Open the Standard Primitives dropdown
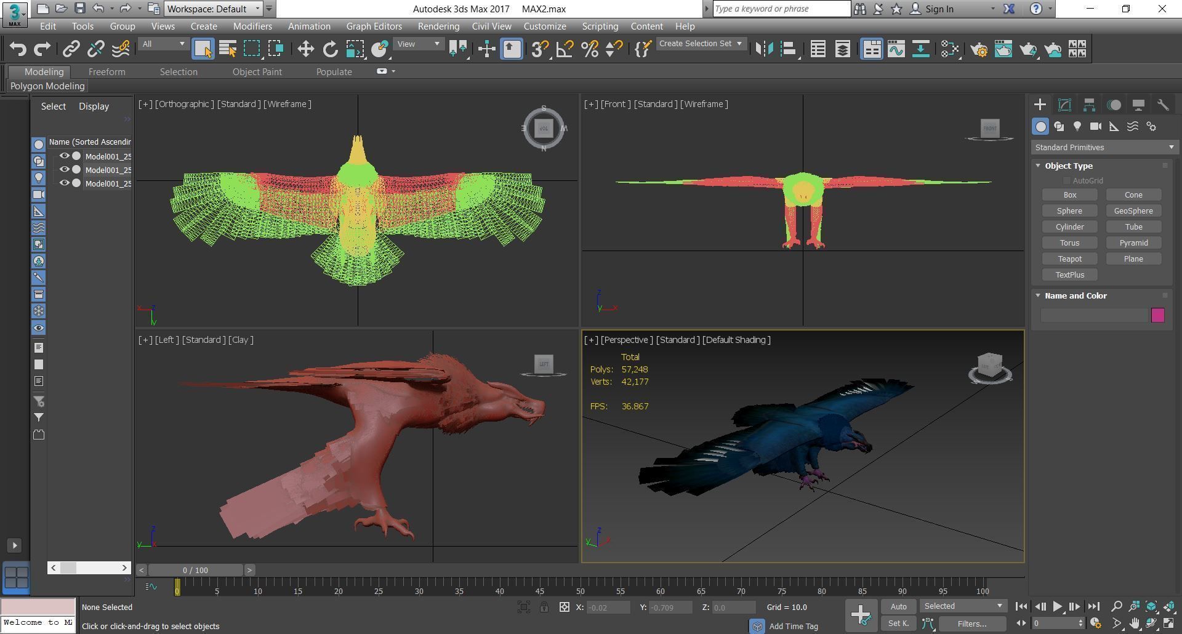Screen dimensions: 1182x634 point(1104,147)
